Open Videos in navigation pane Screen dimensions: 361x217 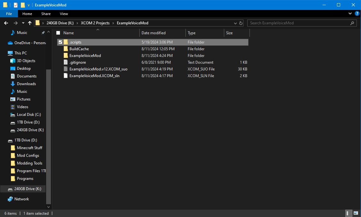19,107
